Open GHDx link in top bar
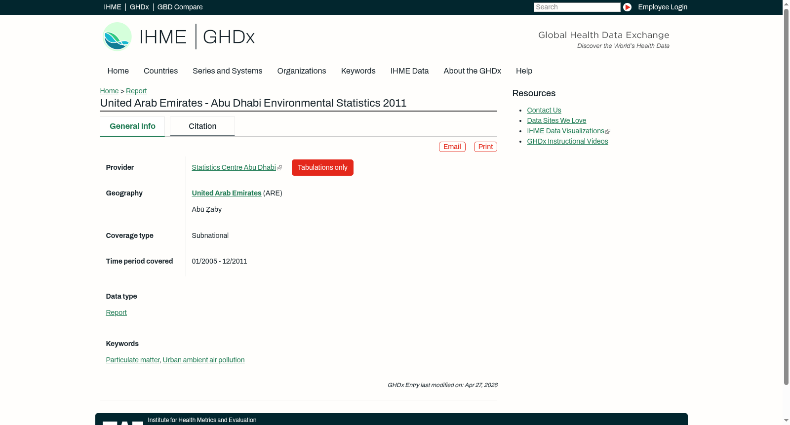 [139, 7]
